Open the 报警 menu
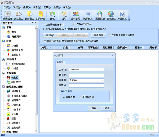 point(27,7)
